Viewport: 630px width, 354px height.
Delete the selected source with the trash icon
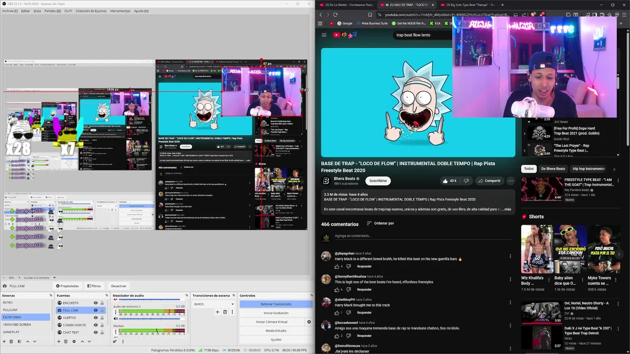(66, 341)
